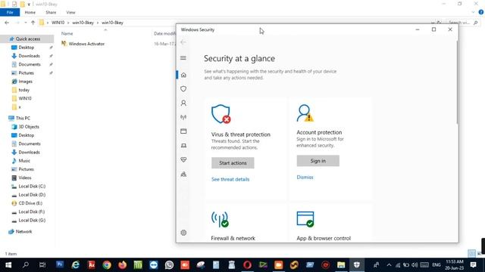Open Videos under This PC
Viewport: 485px width, 272px height.
[25, 178]
